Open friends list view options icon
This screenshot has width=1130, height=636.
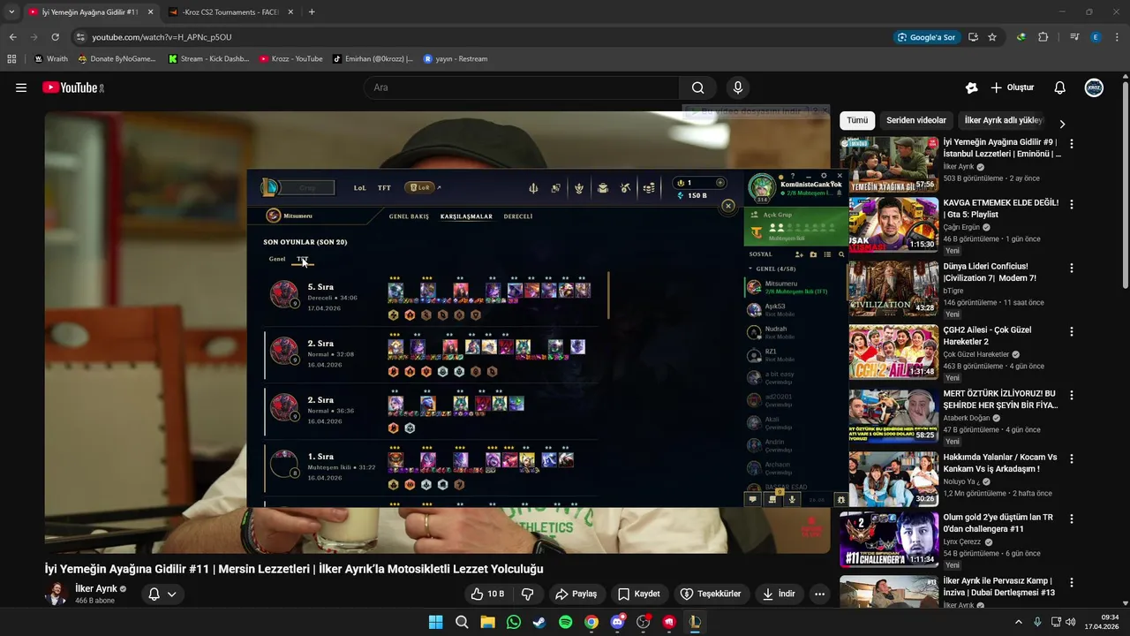(827, 254)
